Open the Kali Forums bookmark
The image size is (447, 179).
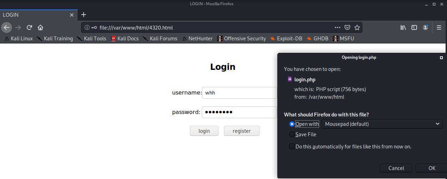coord(160,39)
